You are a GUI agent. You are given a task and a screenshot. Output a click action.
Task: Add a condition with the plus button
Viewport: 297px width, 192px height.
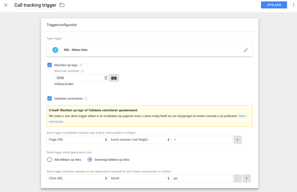pos(238,140)
